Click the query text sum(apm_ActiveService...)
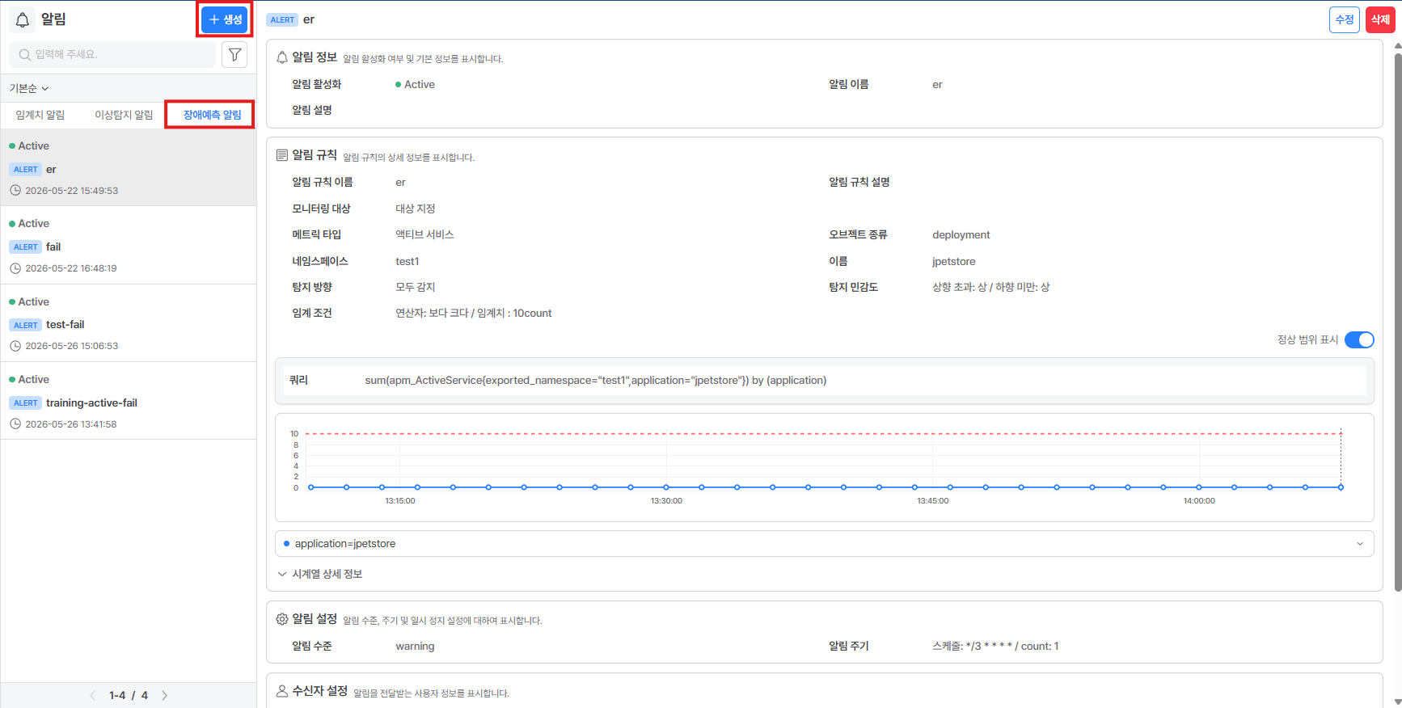 tap(596, 381)
